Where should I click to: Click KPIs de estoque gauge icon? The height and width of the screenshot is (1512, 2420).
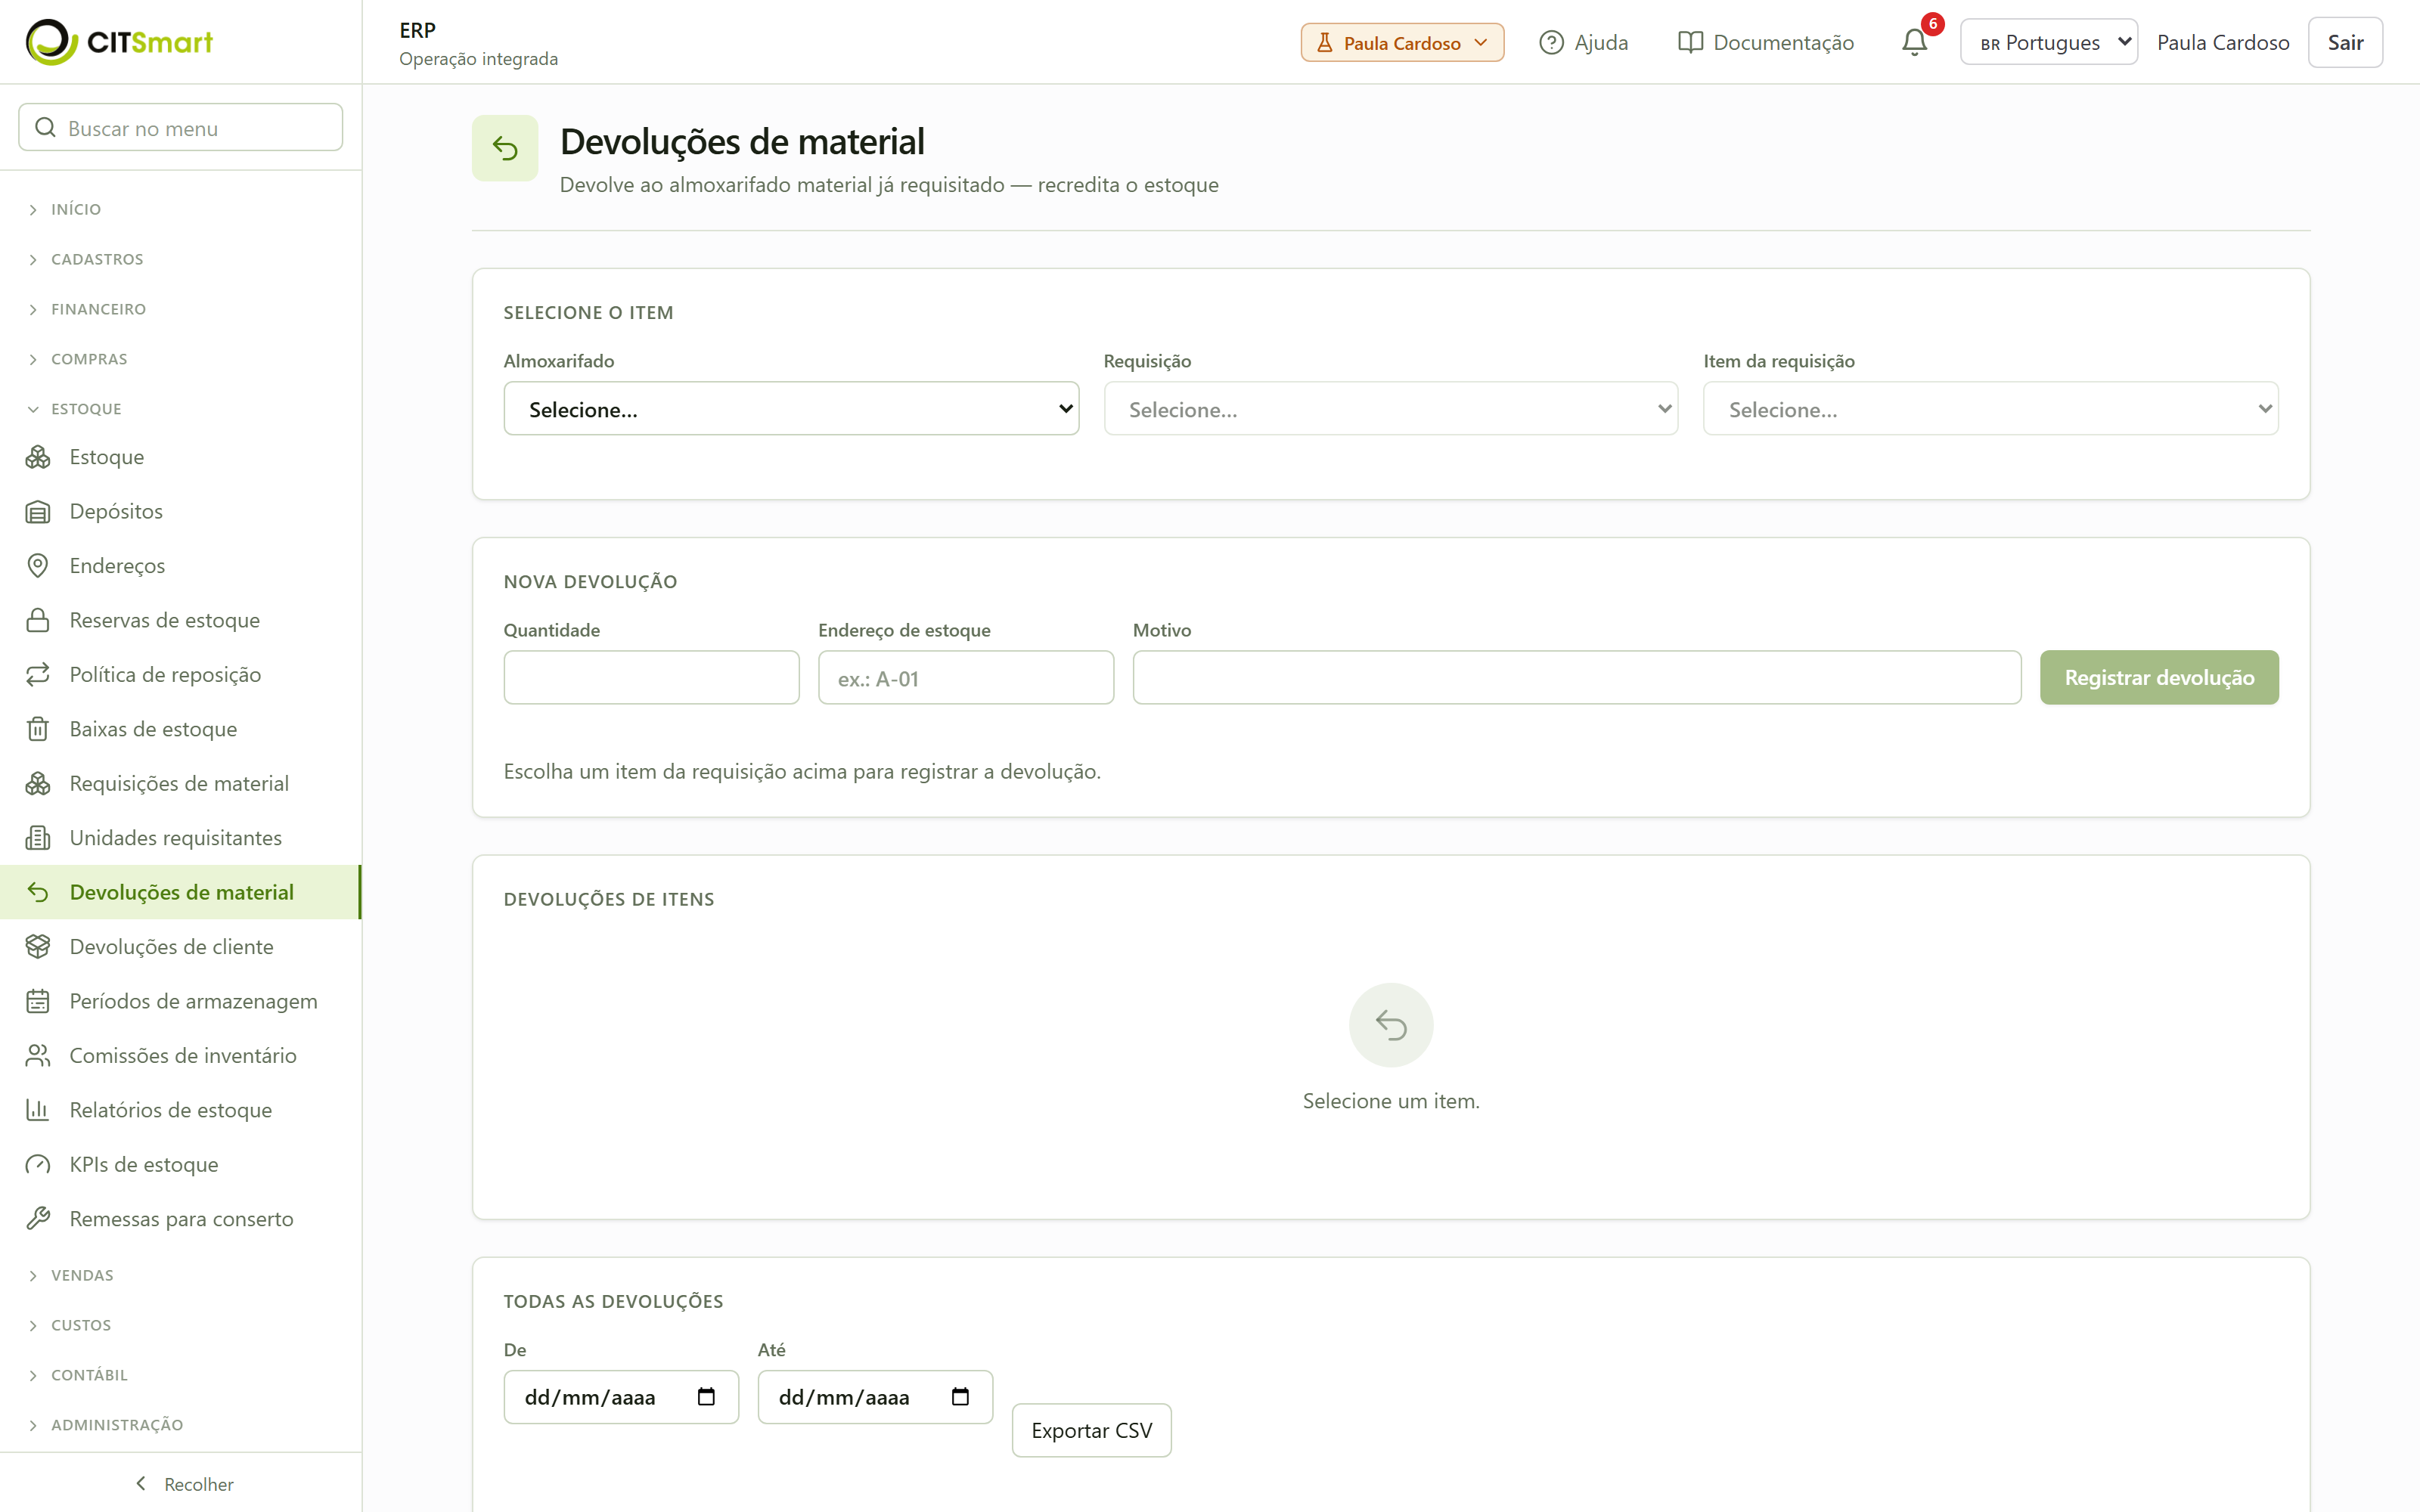click(x=38, y=1165)
